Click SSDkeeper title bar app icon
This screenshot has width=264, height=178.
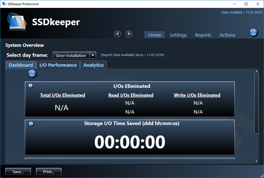tap(4, 4)
